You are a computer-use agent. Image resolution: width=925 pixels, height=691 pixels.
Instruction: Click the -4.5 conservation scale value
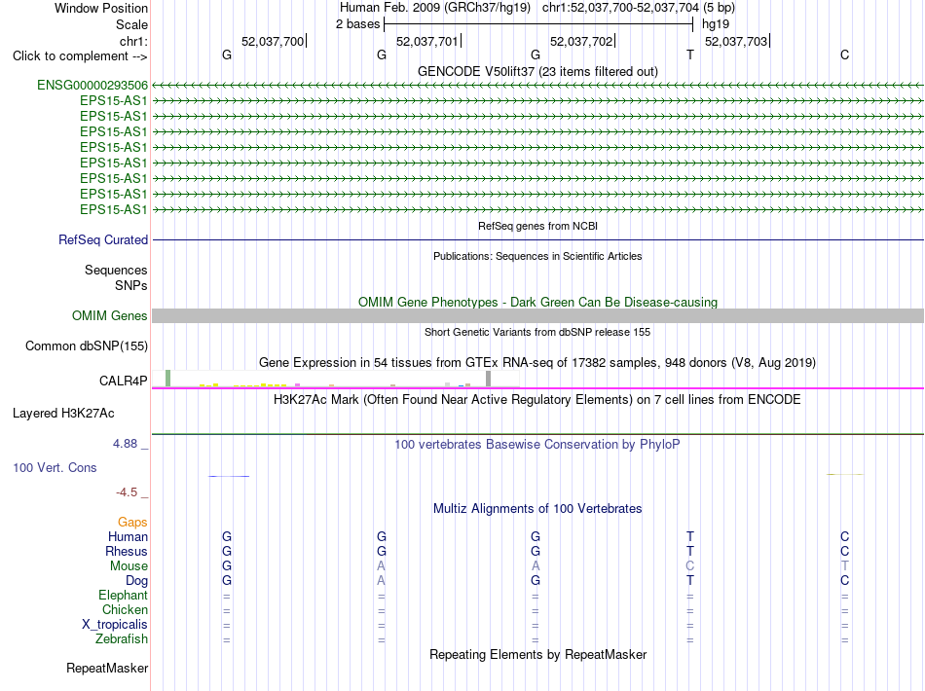127,491
